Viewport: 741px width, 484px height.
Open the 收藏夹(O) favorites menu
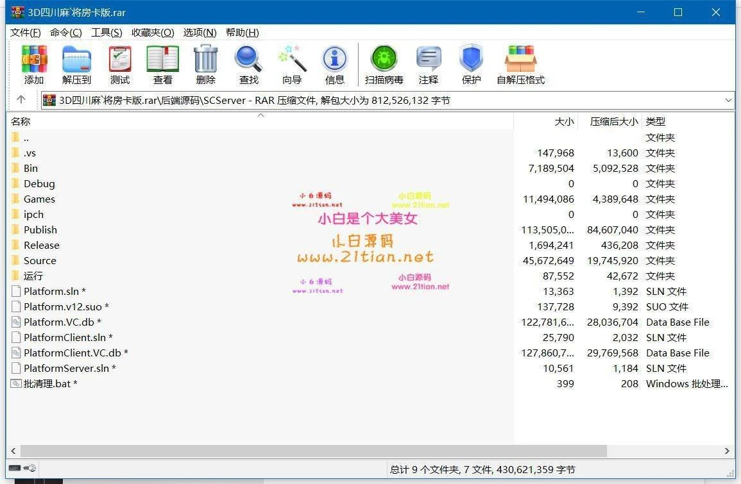(x=153, y=33)
